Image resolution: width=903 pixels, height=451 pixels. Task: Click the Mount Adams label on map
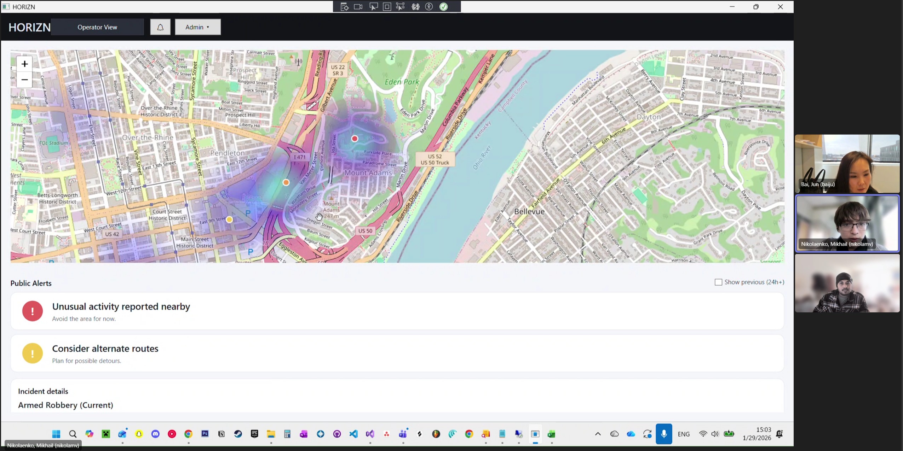pyautogui.click(x=368, y=173)
